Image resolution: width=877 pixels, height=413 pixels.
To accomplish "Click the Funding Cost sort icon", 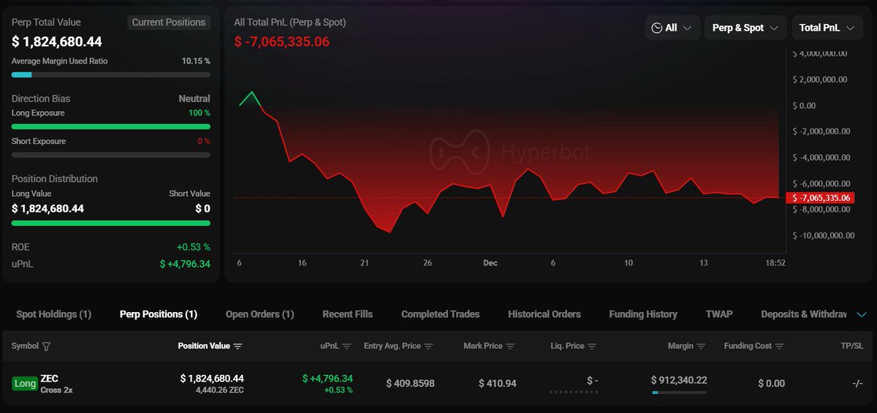I will tap(779, 346).
